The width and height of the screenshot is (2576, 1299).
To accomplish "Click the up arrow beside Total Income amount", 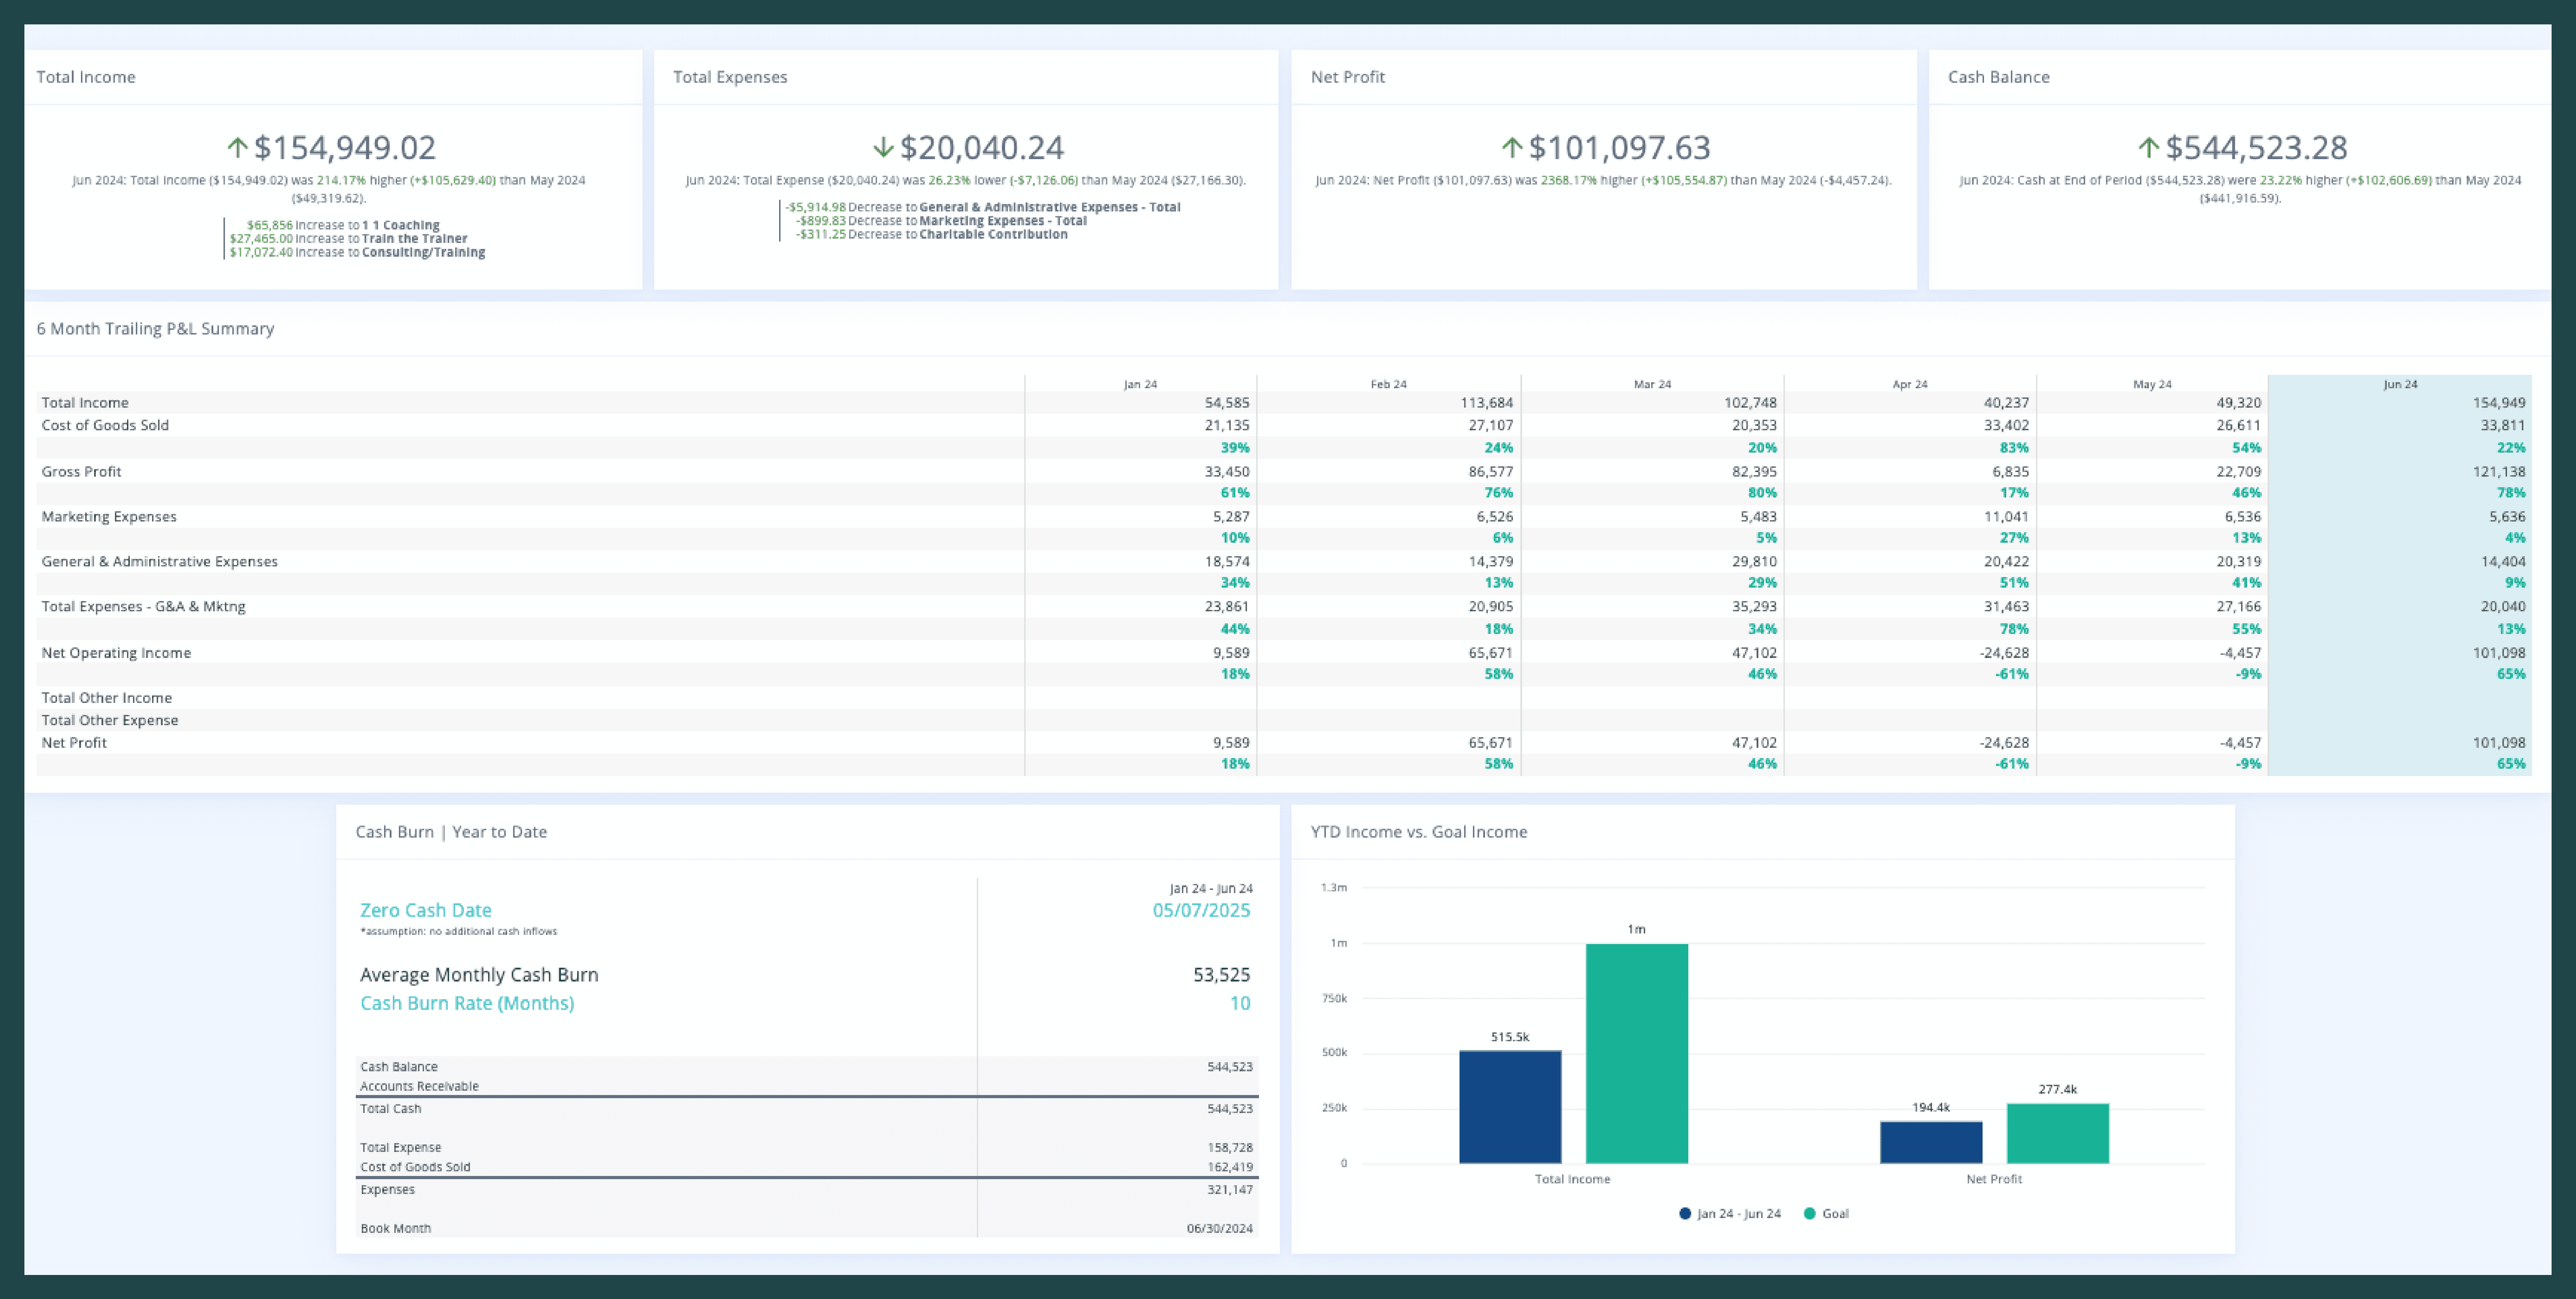I will [237, 148].
